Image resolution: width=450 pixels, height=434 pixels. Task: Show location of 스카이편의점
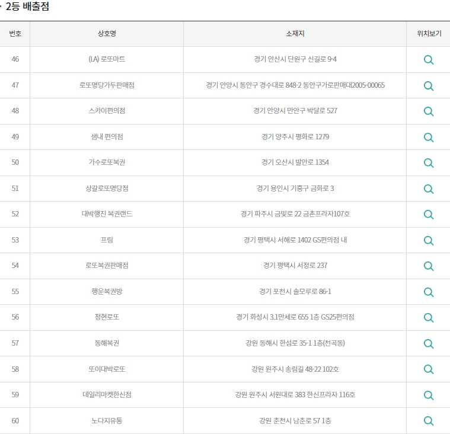pyautogui.click(x=429, y=111)
